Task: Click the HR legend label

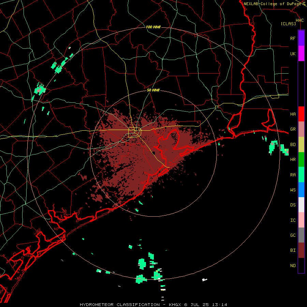Action: tap(293, 160)
